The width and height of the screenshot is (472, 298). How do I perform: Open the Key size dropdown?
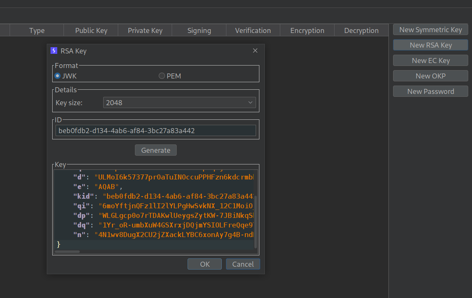(x=179, y=102)
